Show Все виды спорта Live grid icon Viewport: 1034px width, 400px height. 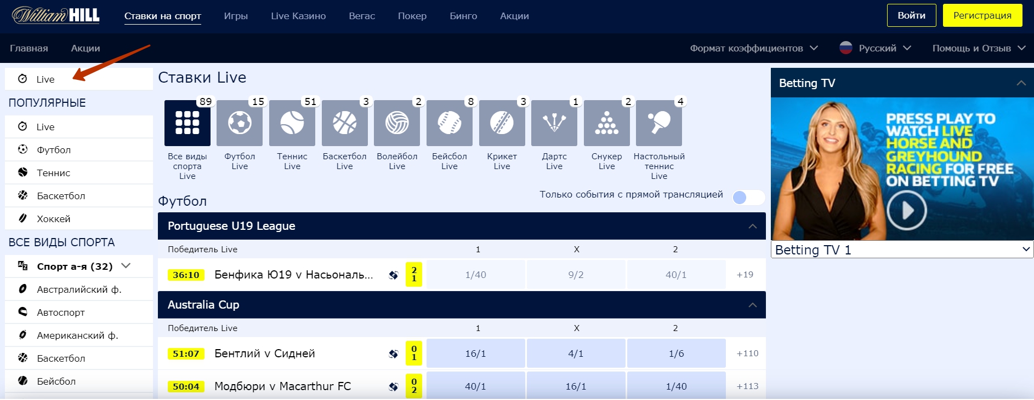(187, 123)
